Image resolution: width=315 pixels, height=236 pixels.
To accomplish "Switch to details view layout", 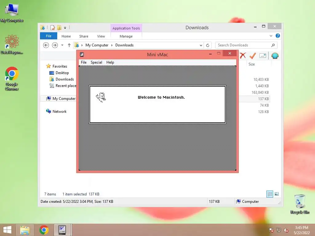I will 269,194.
